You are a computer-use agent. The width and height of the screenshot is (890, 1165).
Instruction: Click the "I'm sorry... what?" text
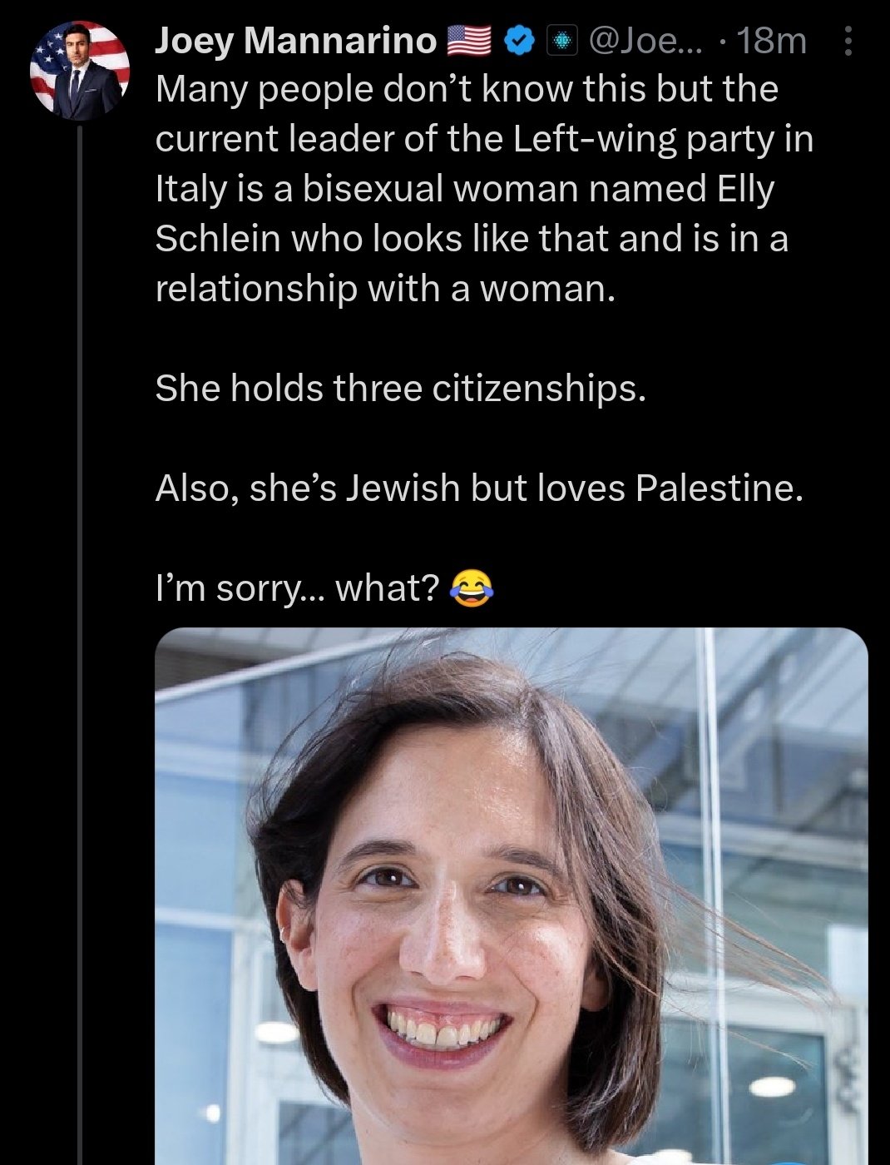[x=297, y=588]
